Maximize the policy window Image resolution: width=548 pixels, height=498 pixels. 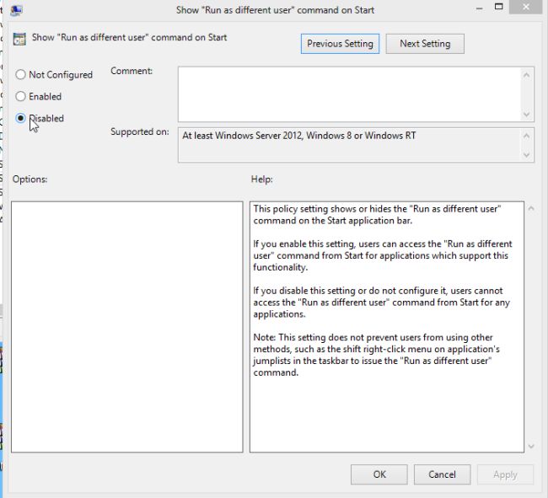tap(499, 7)
